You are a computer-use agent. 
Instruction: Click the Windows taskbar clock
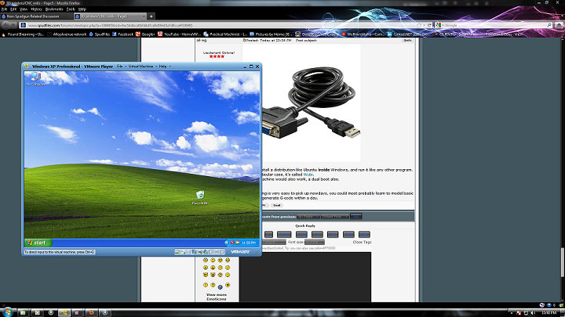coord(549,312)
